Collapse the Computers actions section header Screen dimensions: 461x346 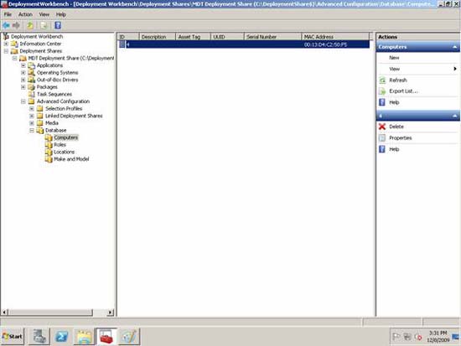point(455,47)
